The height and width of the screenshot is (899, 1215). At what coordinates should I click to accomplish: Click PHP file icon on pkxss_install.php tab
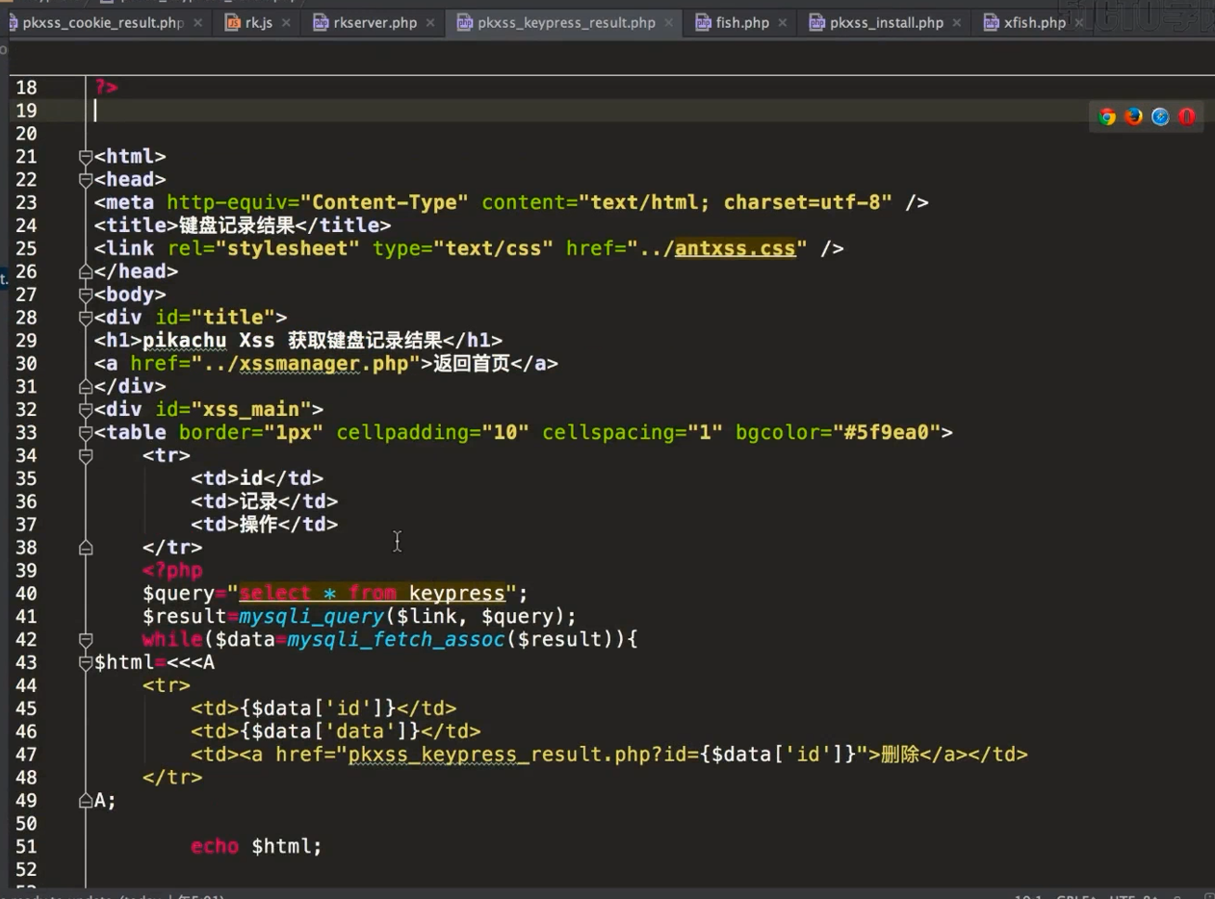point(816,22)
